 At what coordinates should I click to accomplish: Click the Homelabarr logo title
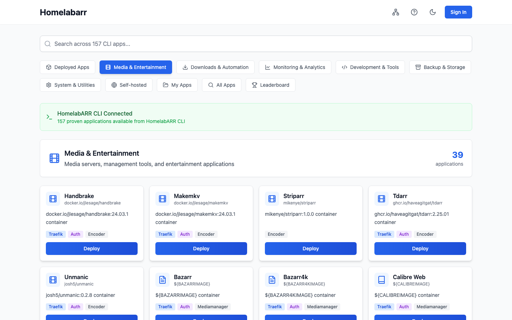pyautogui.click(x=63, y=12)
